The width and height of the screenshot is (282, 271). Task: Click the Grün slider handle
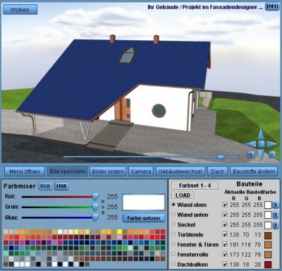click(x=95, y=207)
